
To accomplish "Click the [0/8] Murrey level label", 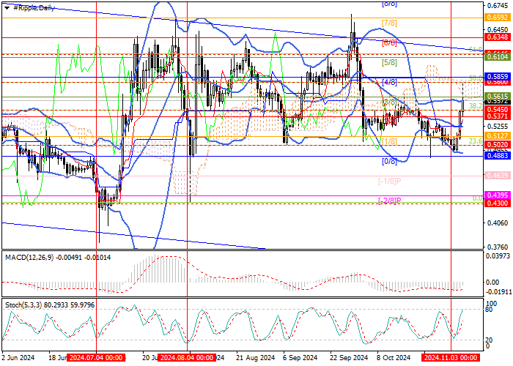I will click(x=389, y=161).
